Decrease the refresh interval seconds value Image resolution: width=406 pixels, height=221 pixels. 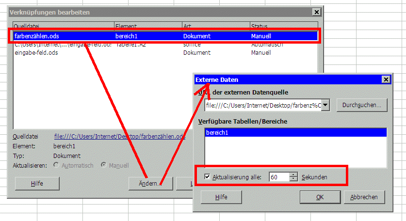(x=292, y=180)
